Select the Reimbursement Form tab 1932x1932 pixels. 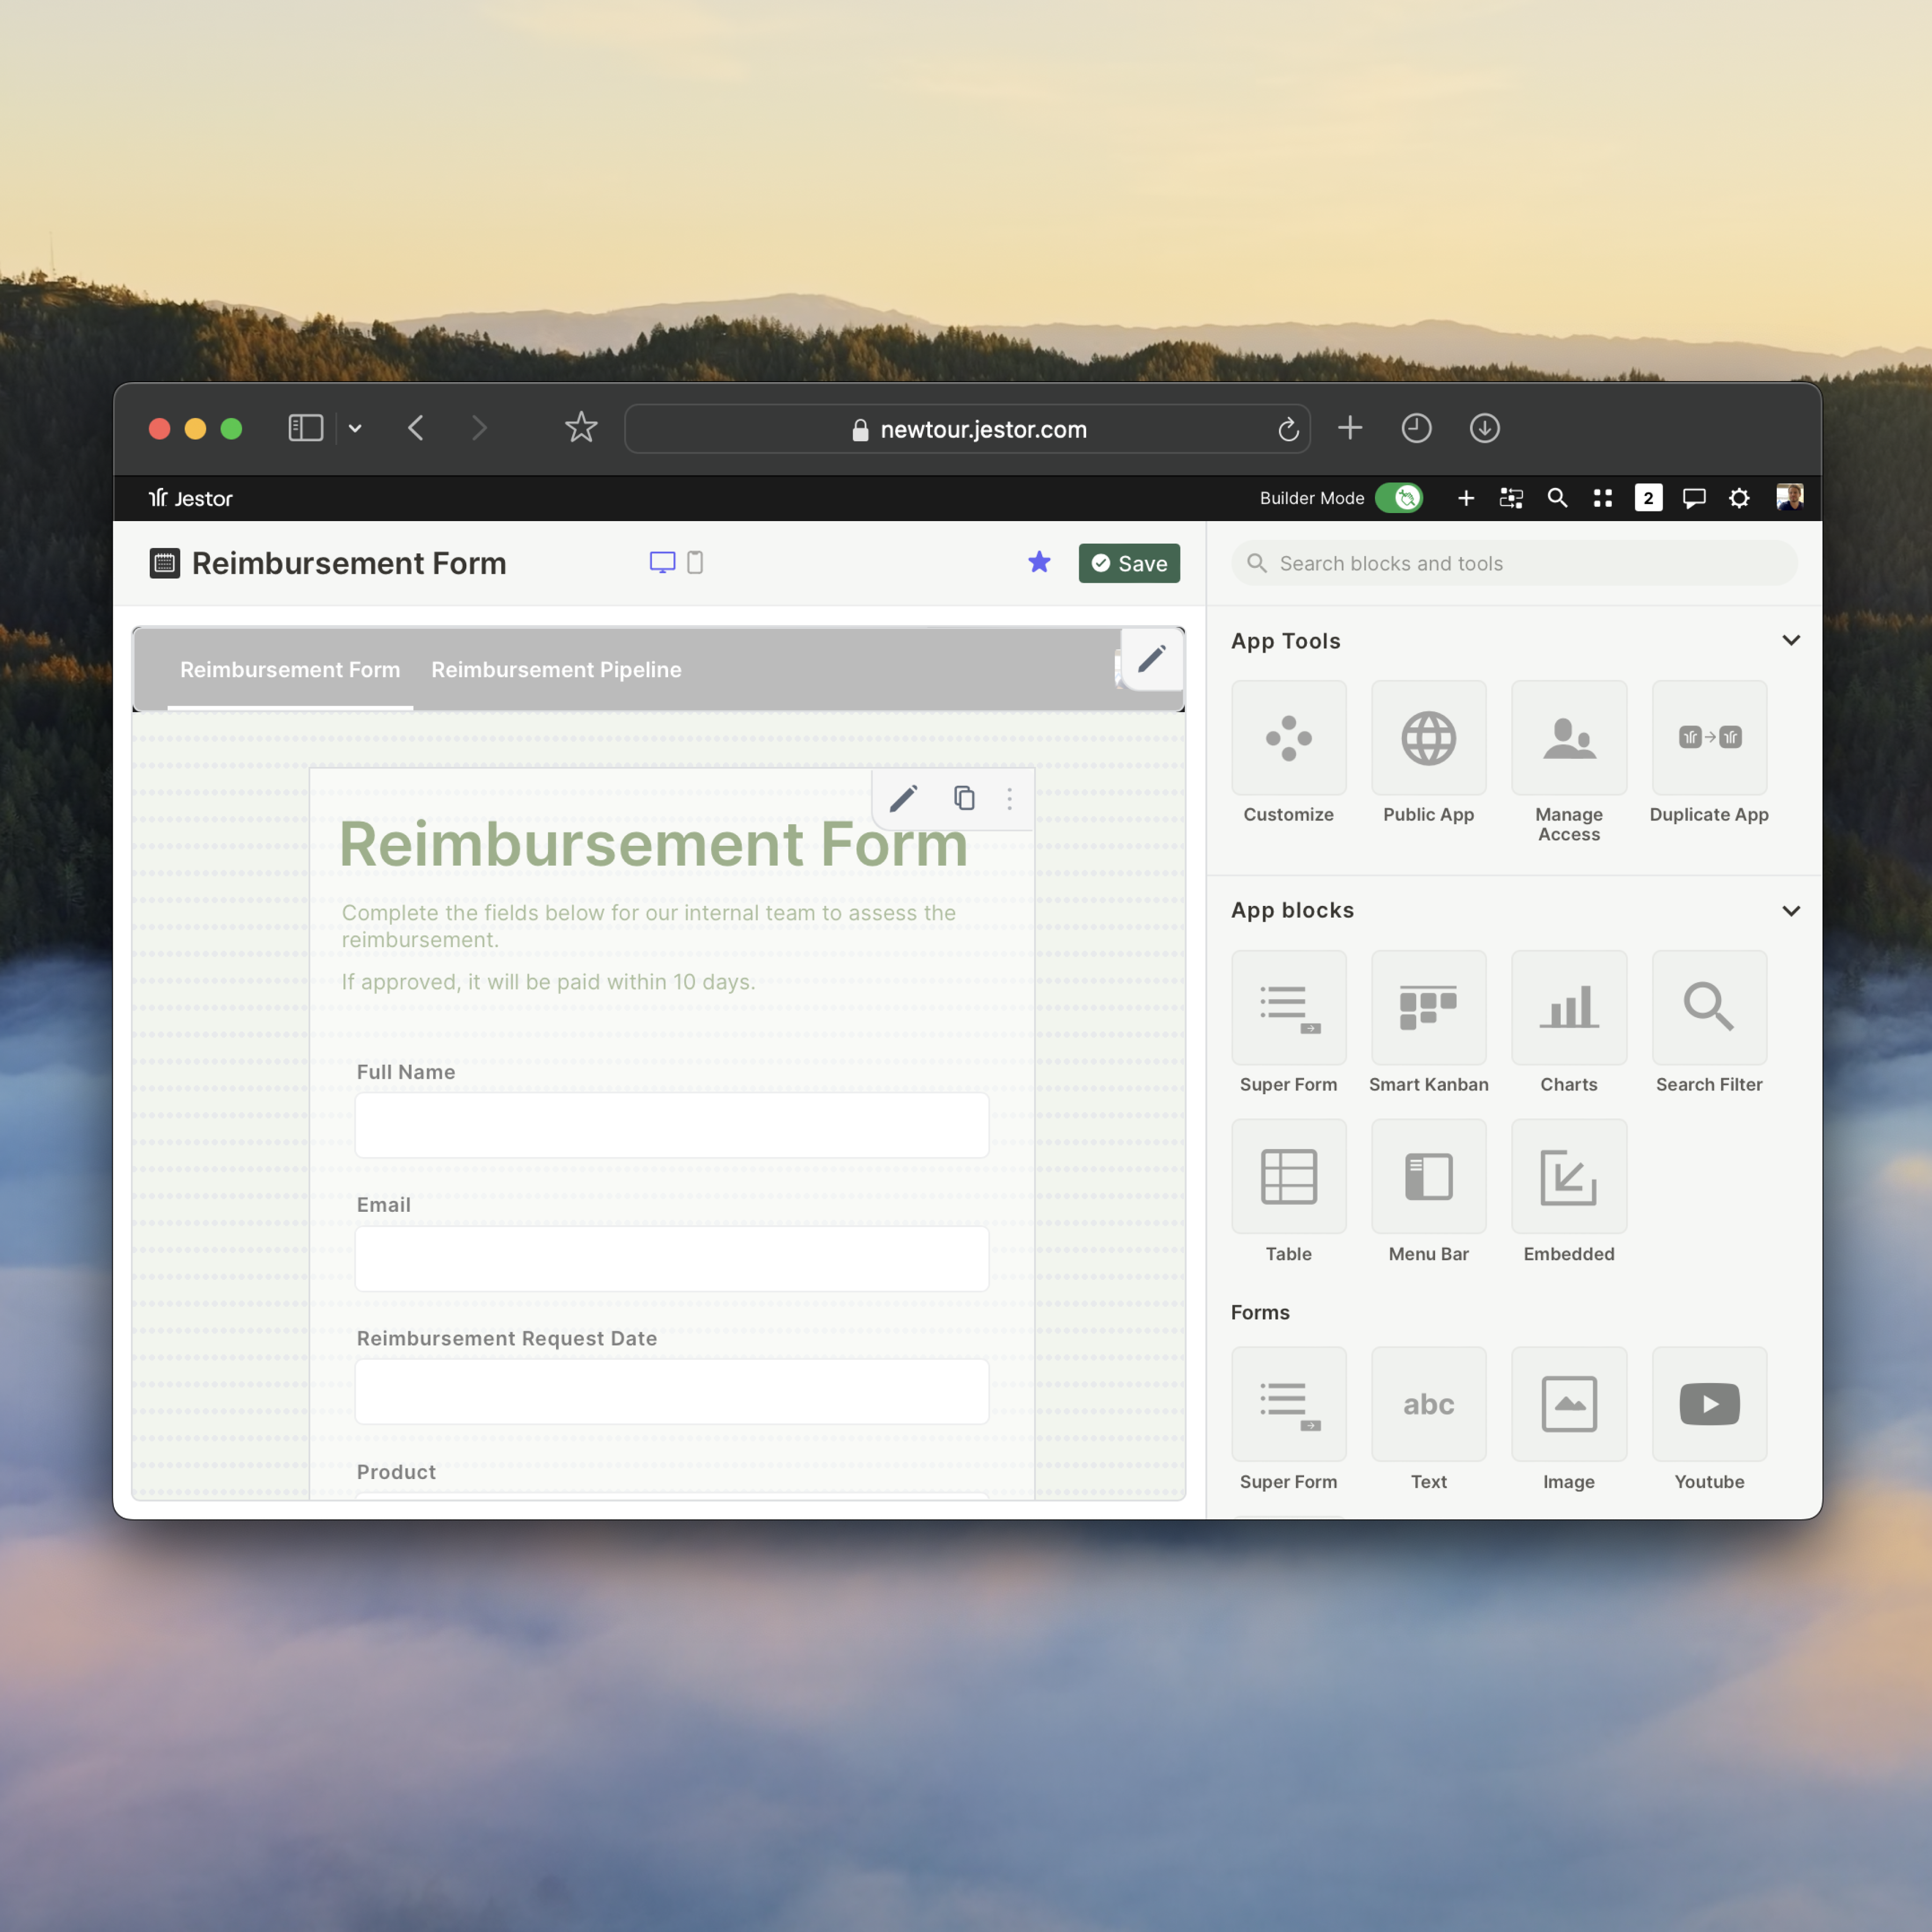pos(290,670)
